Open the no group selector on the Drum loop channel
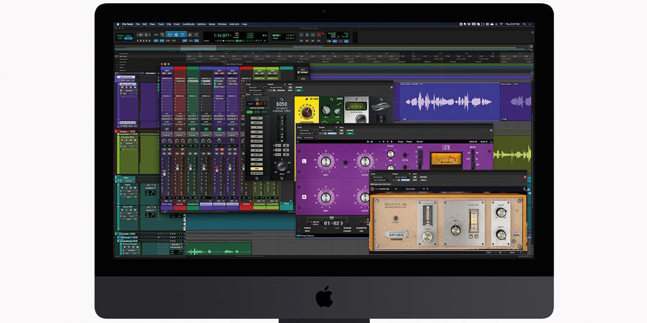Viewport: 647px width, 323px height. 167,135
